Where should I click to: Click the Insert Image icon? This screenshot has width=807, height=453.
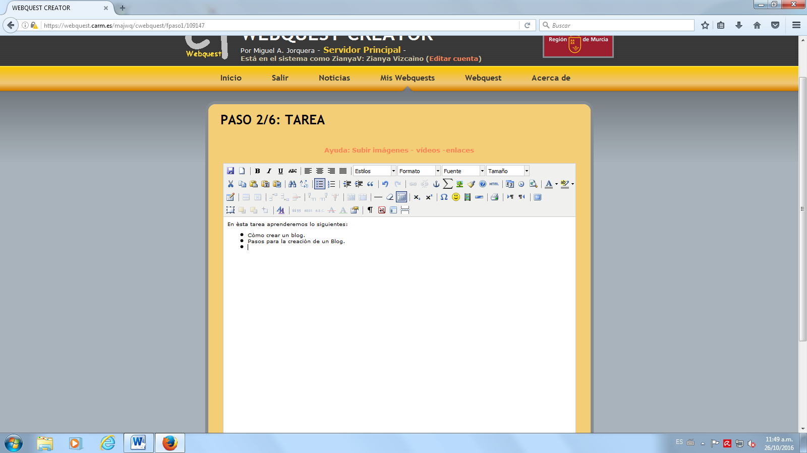(x=459, y=184)
